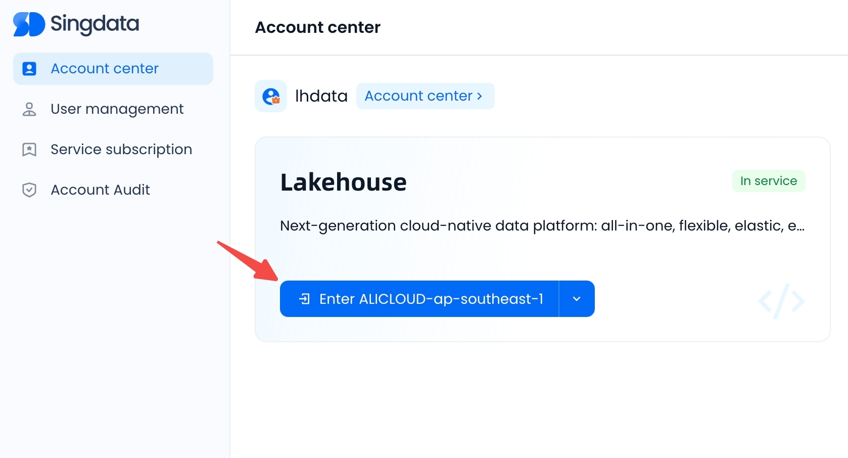The height and width of the screenshot is (458, 848).
Task: Click the lhdata account avatar icon
Action: 271,96
